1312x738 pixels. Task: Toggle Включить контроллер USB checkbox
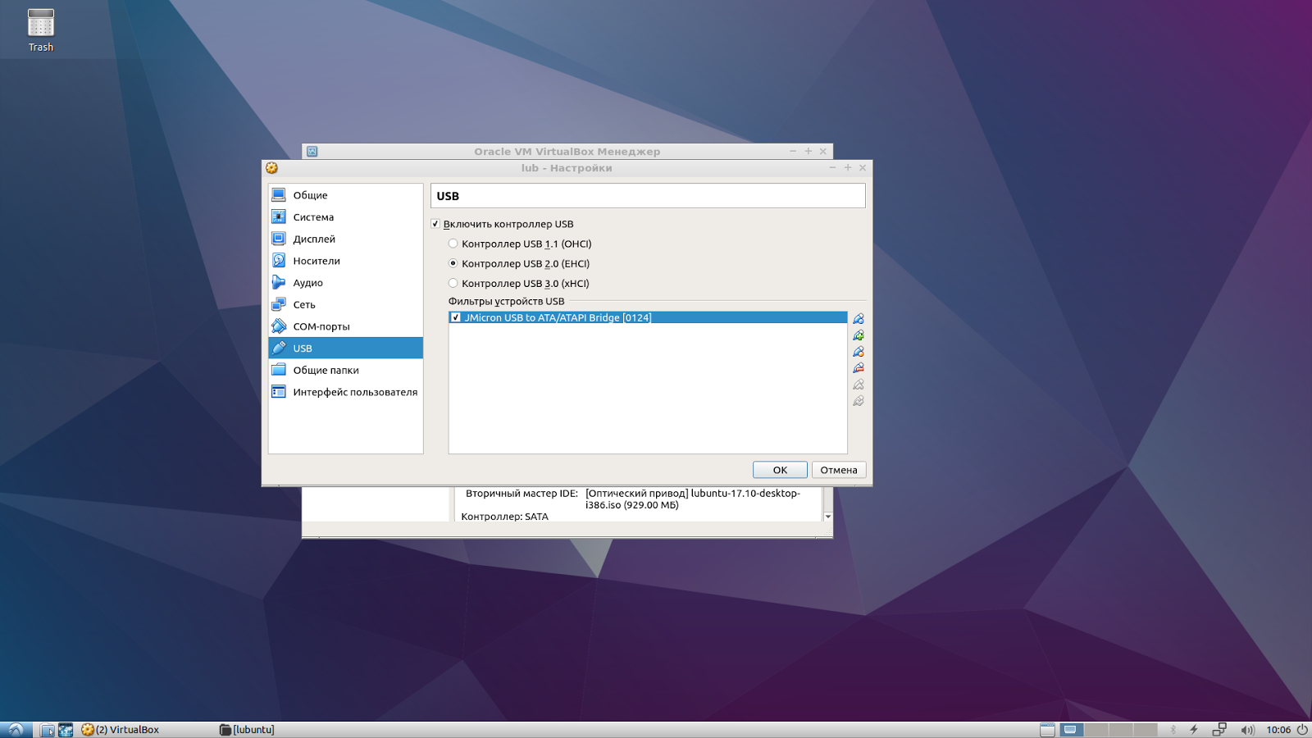435,224
